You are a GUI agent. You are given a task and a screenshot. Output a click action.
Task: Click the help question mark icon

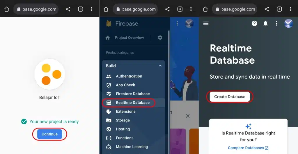pos(254,24)
